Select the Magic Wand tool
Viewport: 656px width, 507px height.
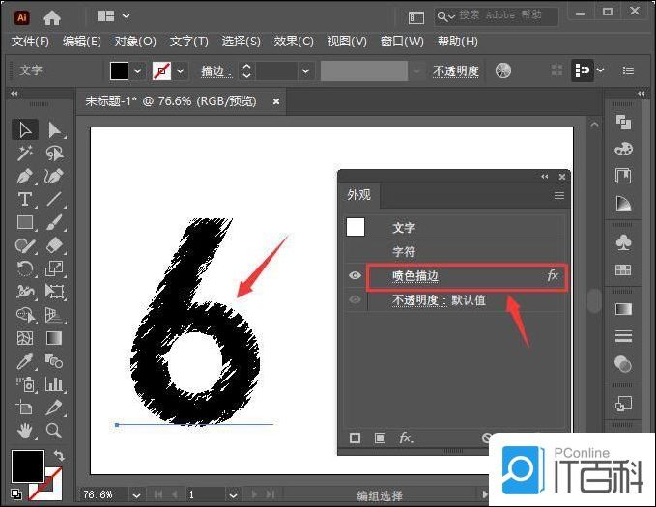tap(25, 153)
